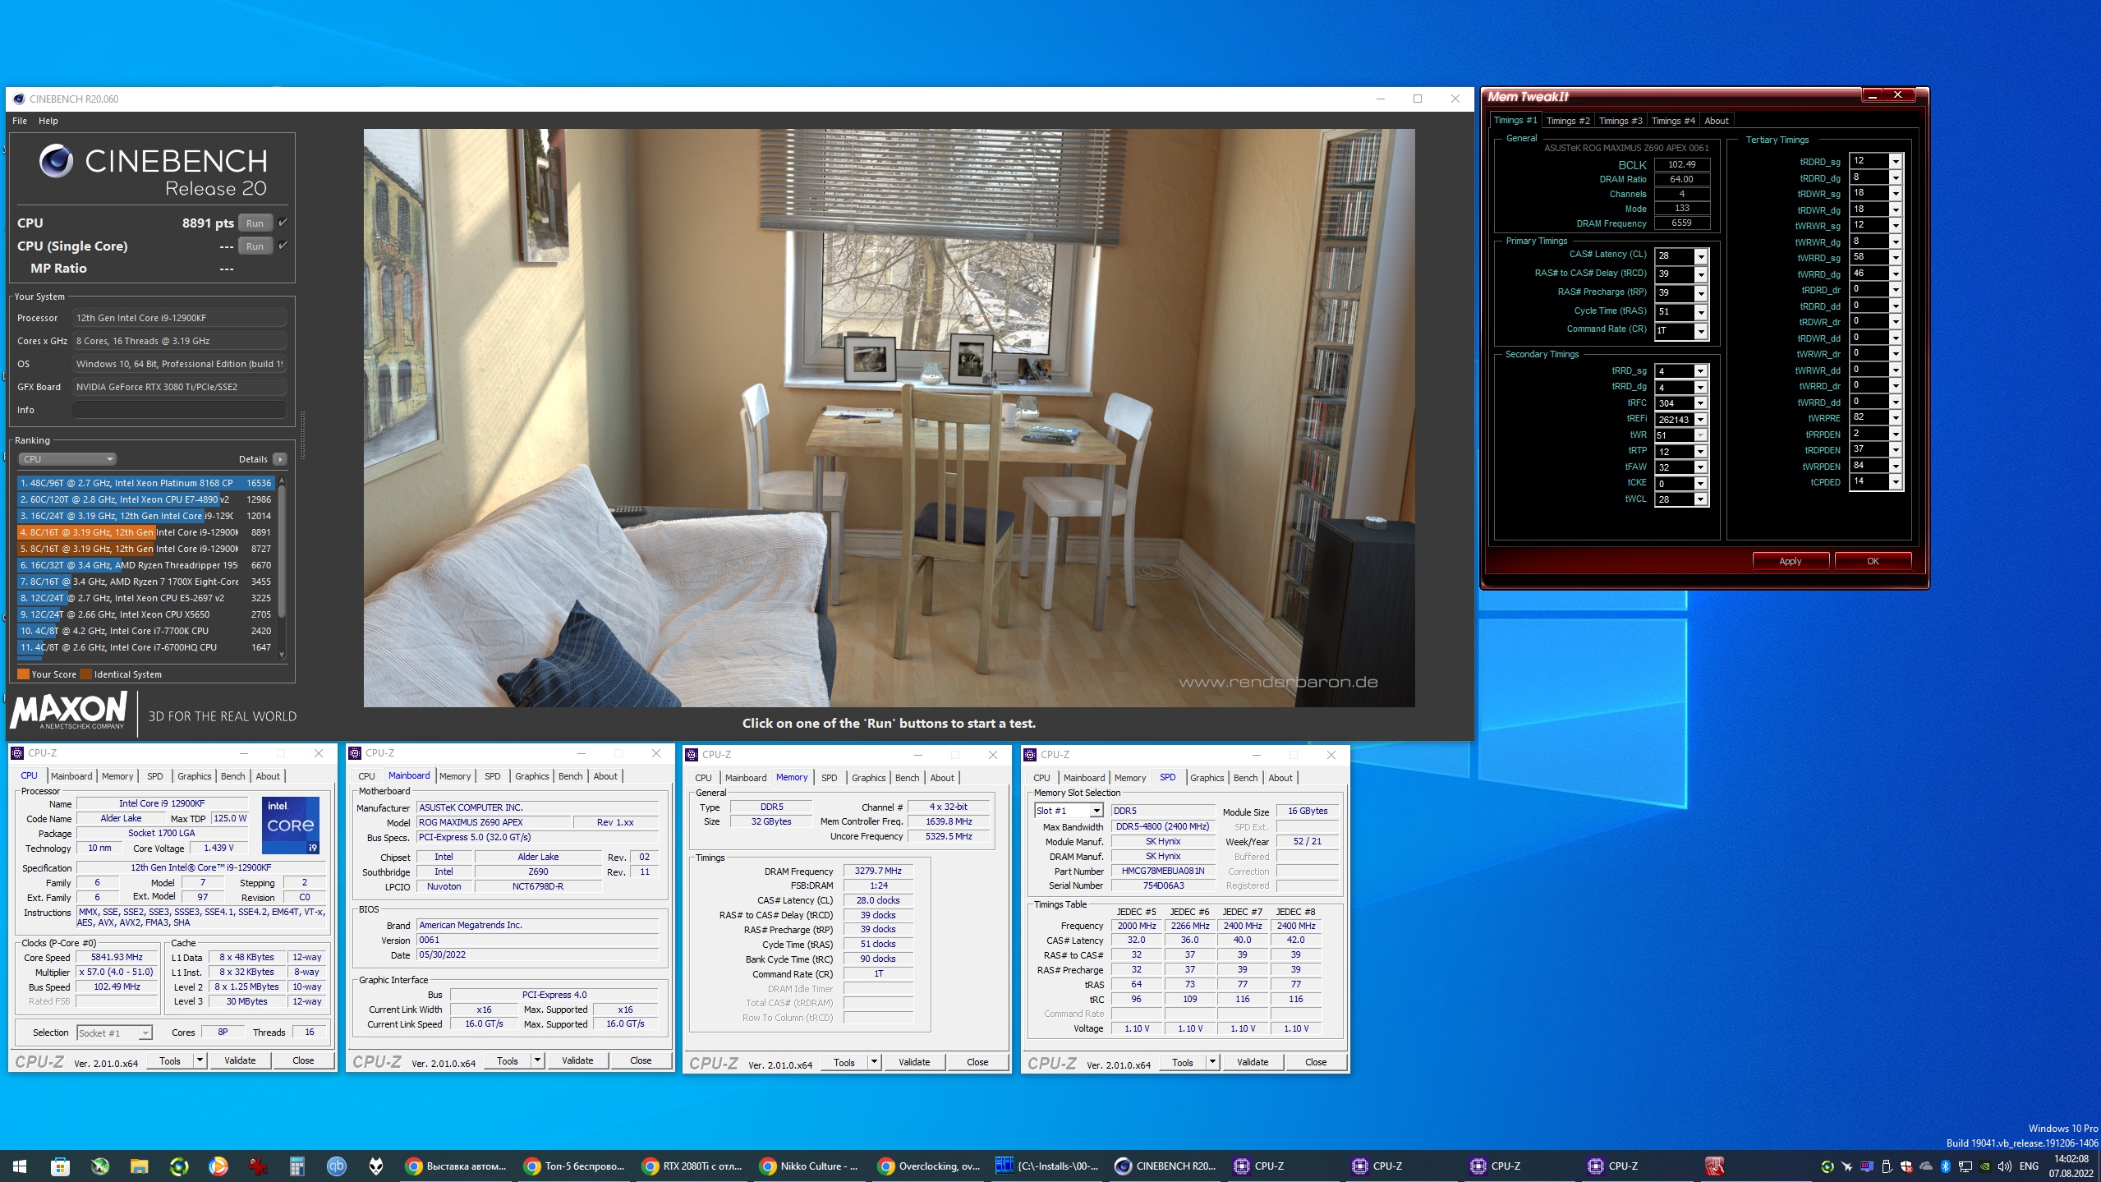This screenshot has width=2101, height=1182.
Task: Open the Socket #1 selection dropdown
Action: point(114,1033)
